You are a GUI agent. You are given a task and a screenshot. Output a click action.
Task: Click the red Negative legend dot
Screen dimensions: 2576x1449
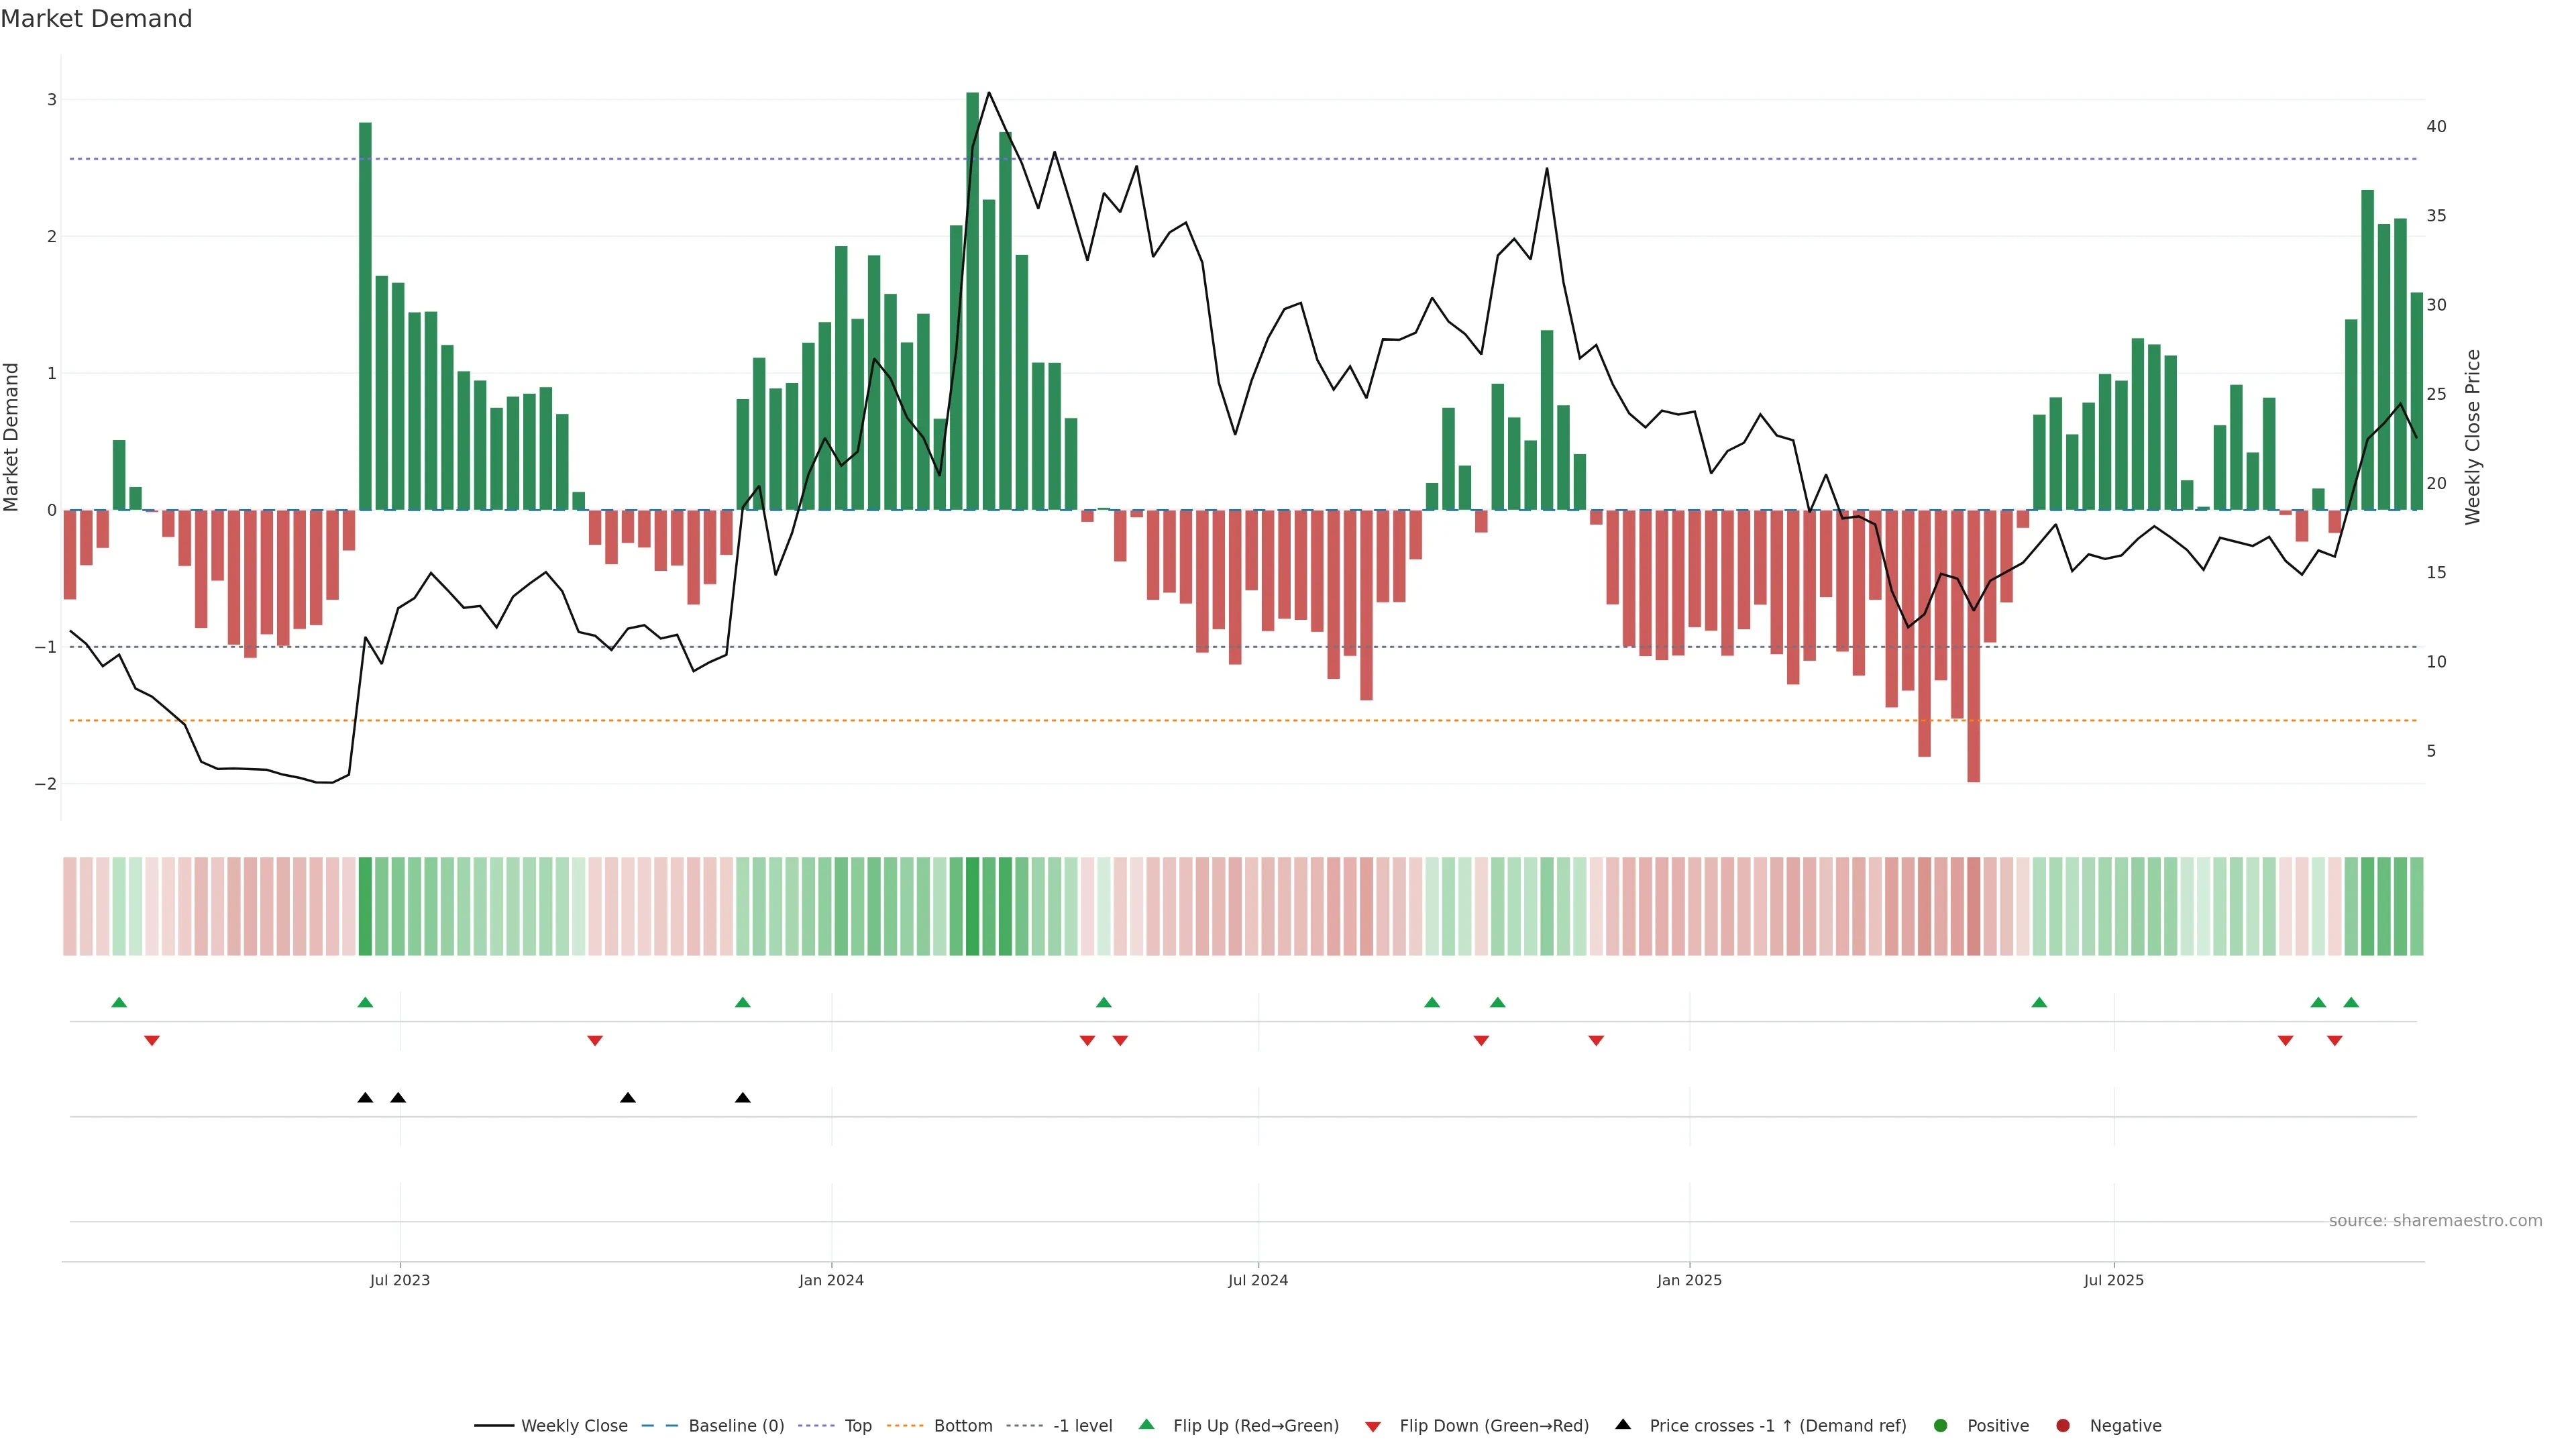[x=2063, y=1426]
